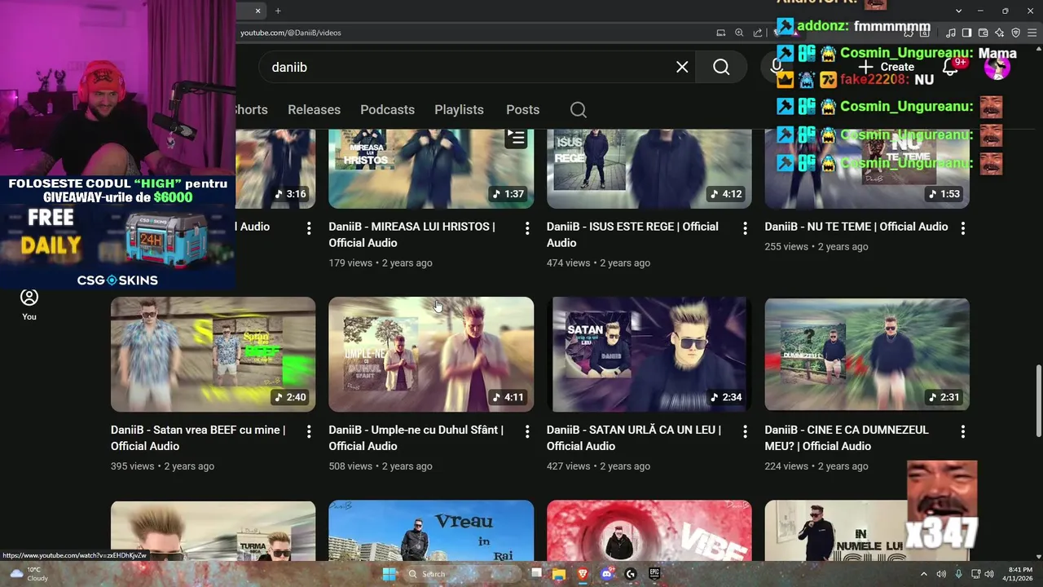This screenshot has width=1043, height=587.
Task: Play the CINE E CA DUMNEZEUL thumbnail 2:31
Action: [867, 355]
